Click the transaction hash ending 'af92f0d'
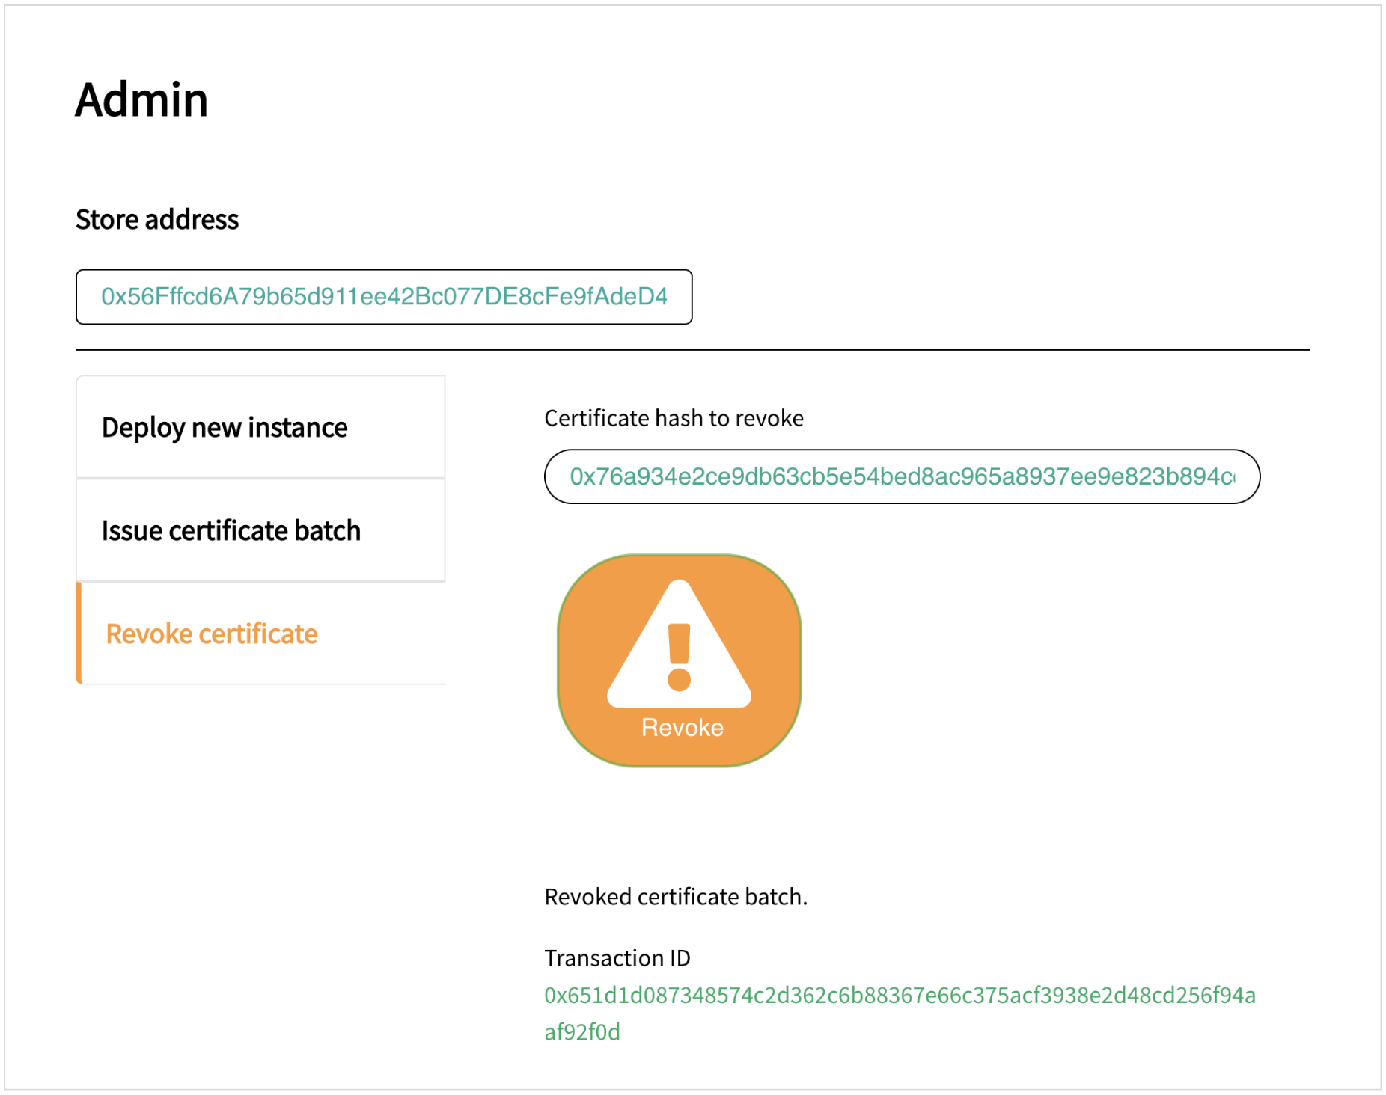The height and width of the screenshot is (1095, 1386). pos(582,1032)
